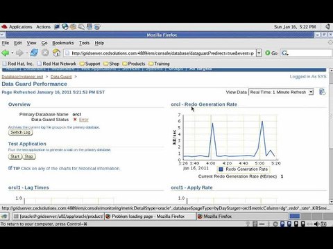Open the Products bookmarks folder
Viewport: 333px width, 249px height.
[134, 64]
